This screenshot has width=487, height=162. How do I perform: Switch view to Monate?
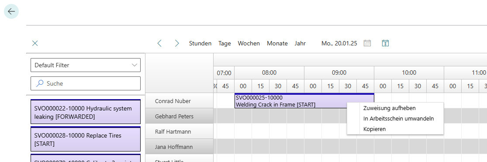(277, 44)
